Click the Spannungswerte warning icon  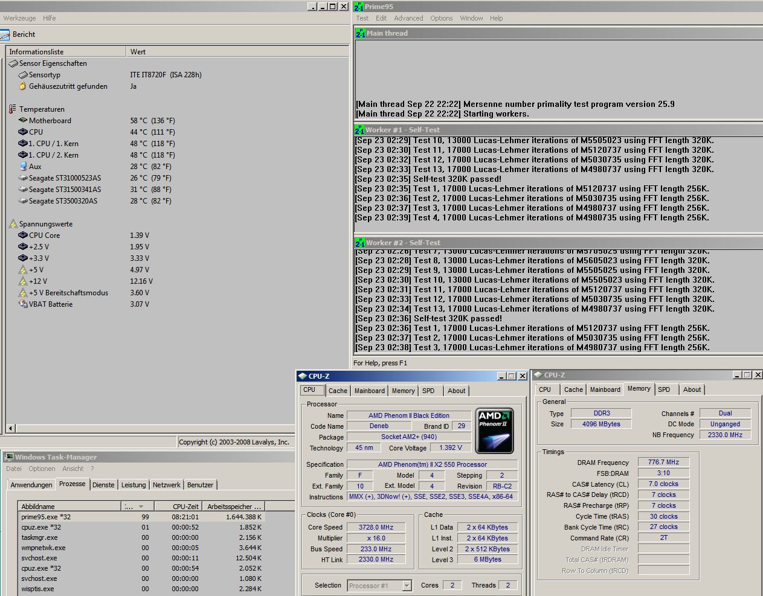[13, 224]
